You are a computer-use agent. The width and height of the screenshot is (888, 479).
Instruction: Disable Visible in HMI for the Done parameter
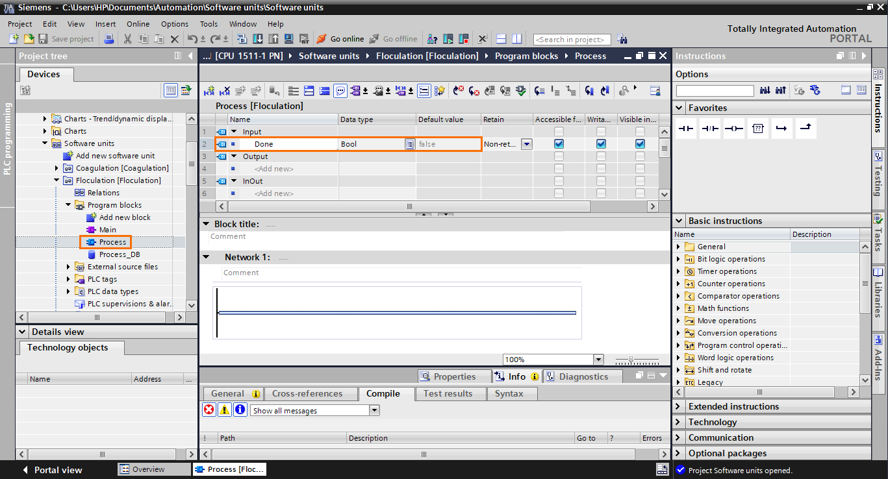tap(640, 143)
